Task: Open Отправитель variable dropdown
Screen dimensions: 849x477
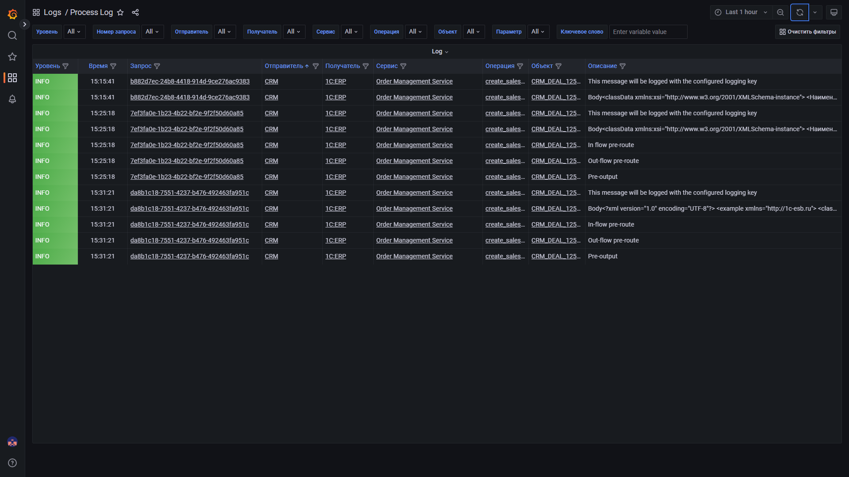Action: 225,32
